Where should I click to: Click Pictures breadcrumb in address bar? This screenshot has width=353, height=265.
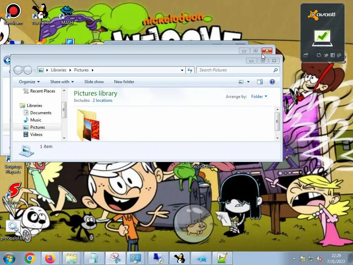click(x=81, y=70)
